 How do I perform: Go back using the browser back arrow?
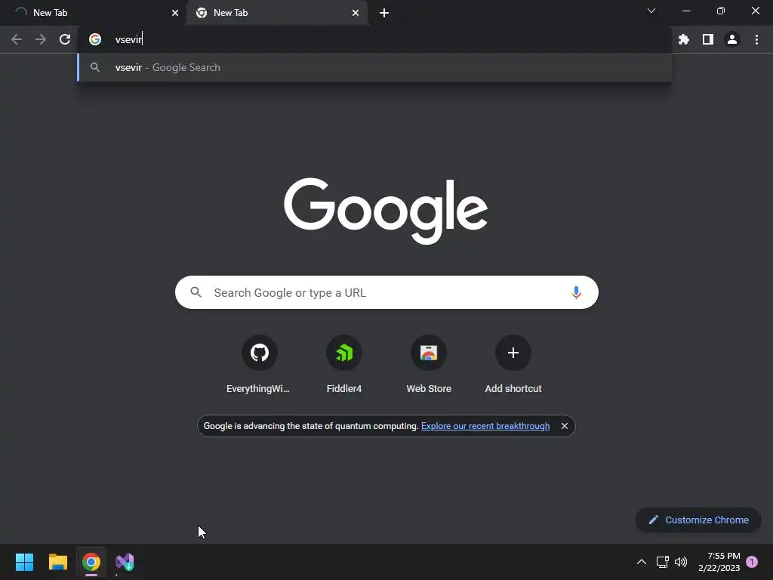tap(17, 39)
